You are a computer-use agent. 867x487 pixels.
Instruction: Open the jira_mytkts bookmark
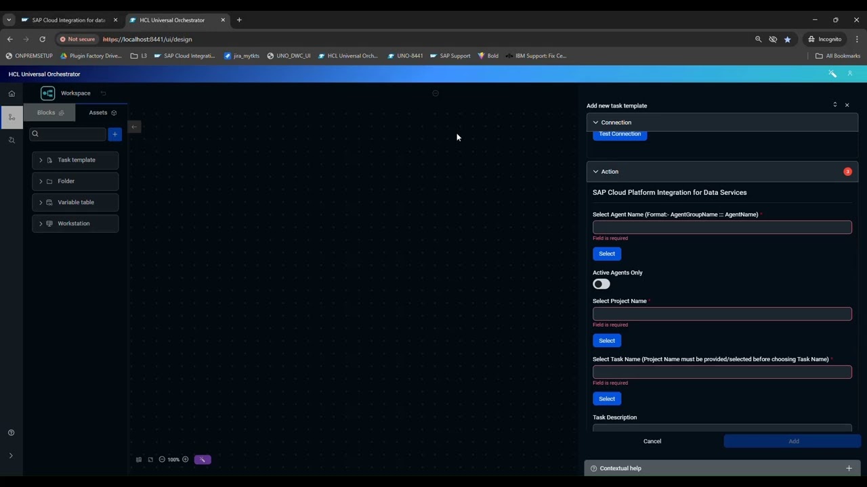[242, 56]
